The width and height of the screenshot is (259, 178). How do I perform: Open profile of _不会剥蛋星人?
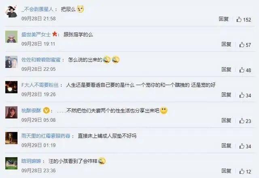tap(38, 9)
